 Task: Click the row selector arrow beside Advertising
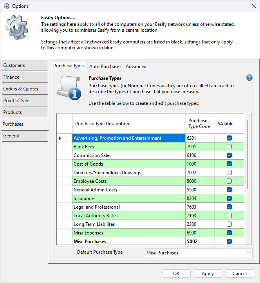pos(60,138)
